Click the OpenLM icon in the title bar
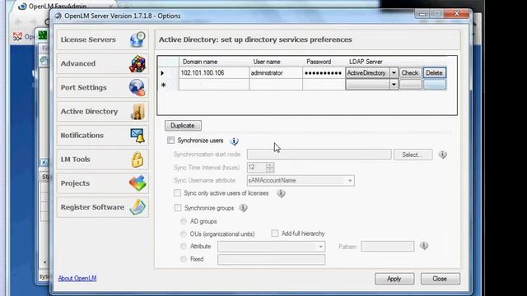527x296 pixels. (58, 16)
